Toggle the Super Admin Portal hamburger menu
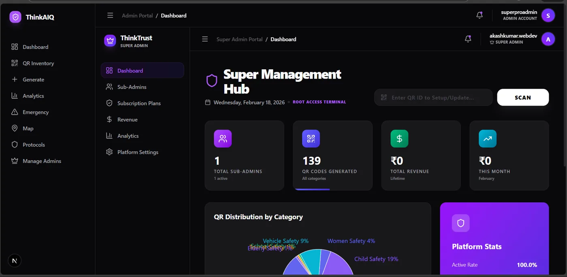Image resolution: width=567 pixels, height=277 pixels. coord(205,39)
